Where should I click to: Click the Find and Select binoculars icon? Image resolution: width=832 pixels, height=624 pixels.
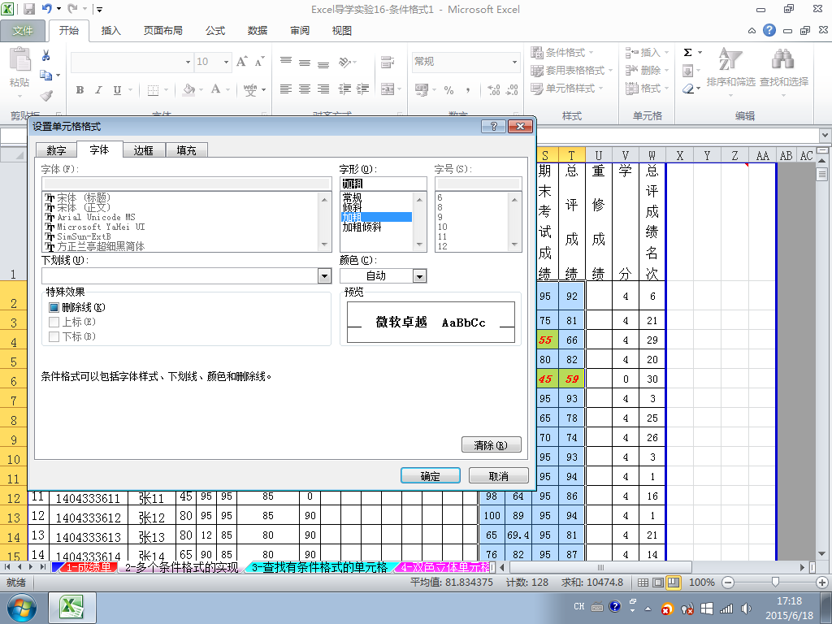pyautogui.click(x=783, y=60)
